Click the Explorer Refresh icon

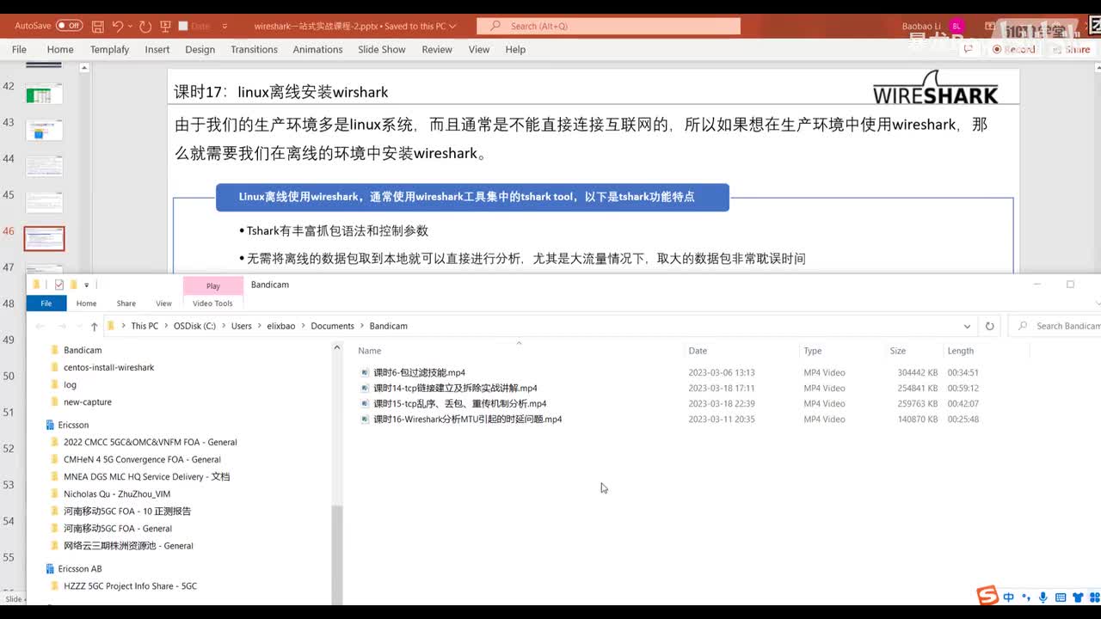(989, 327)
